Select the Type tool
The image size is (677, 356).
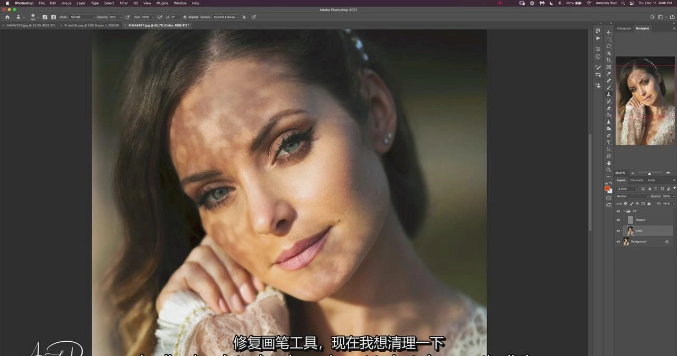[609, 142]
